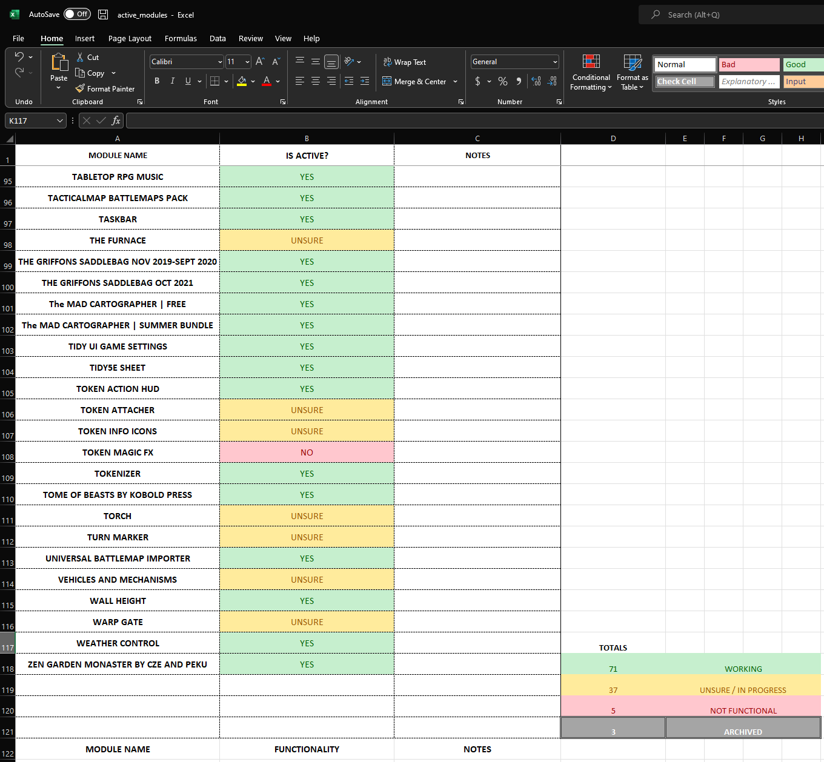Viewport: 824px width, 762px height.
Task: Switch to the Review tab
Action: [x=251, y=38]
